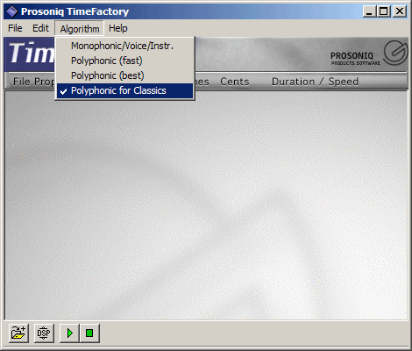This screenshot has width=412, height=351.
Task: Open the Help menu
Action: [x=118, y=28]
